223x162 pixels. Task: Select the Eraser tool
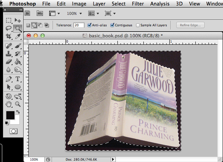pos(9,62)
